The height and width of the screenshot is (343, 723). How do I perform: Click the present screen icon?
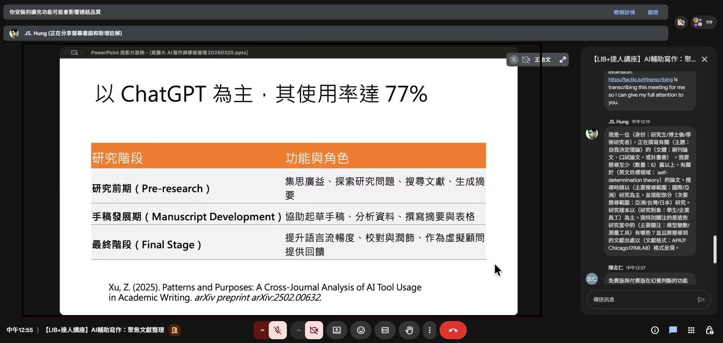pos(336,330)
